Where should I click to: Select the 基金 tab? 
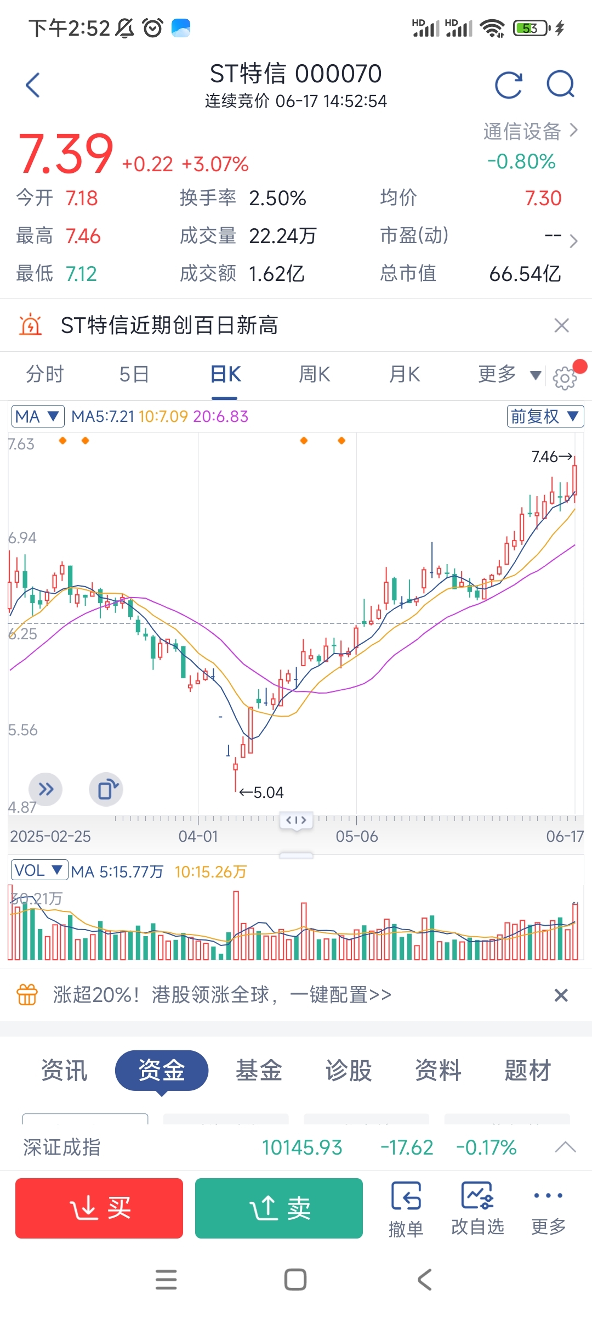click(259, 1070)
